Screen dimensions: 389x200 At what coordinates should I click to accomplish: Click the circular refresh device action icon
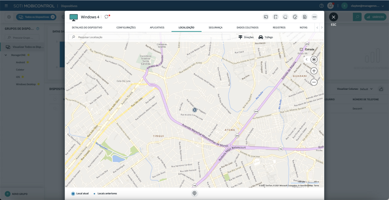pyautogui.click(x=285, y=17)
